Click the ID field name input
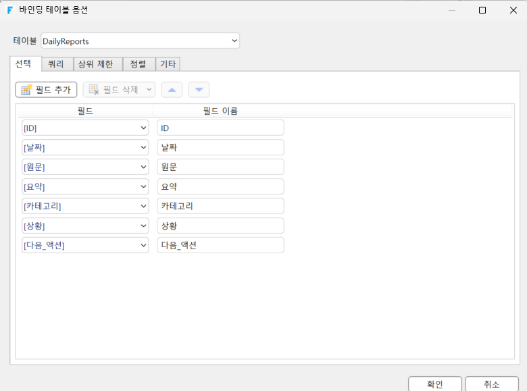 point(220,128)
